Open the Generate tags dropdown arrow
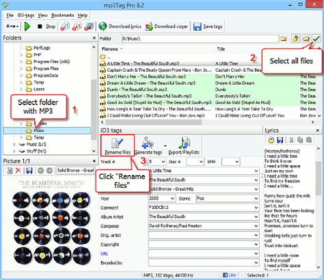 click(x=165, y=146)
